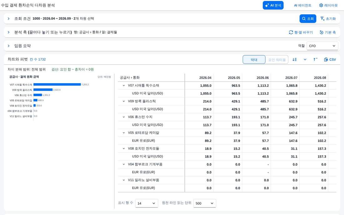This screenshot has width=344, height=215.
Task: Switch chart to 막대 view
Action: 254,60
